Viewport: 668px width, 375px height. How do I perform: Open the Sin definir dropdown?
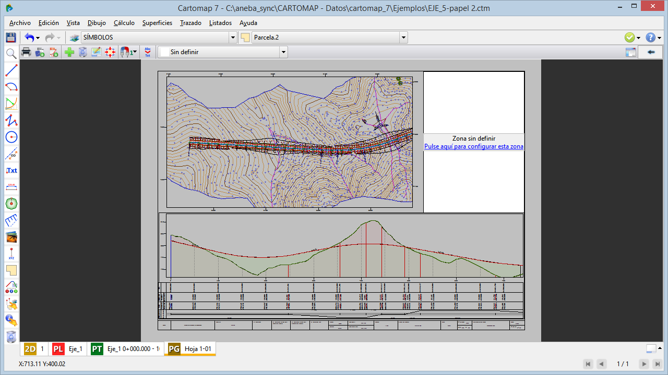coord(283,52)
